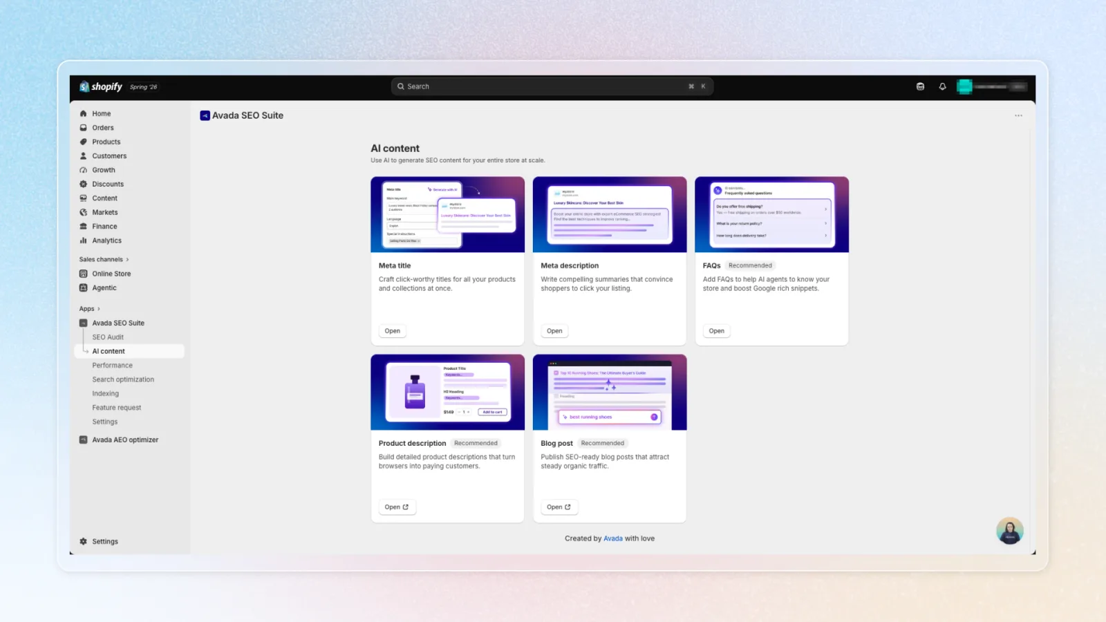Open Product description in new window

point(397,507)
